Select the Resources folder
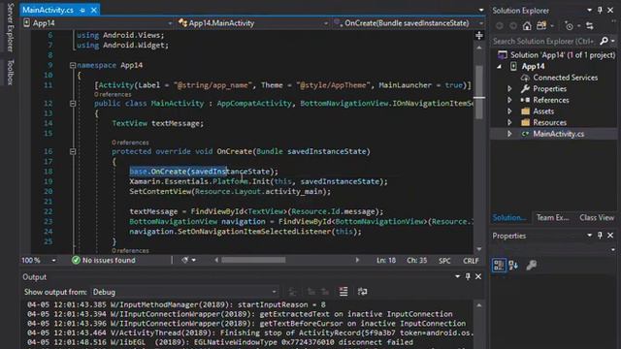Image resolution: width=621 pixels, height=349 pixels. [x=550, y=122]
